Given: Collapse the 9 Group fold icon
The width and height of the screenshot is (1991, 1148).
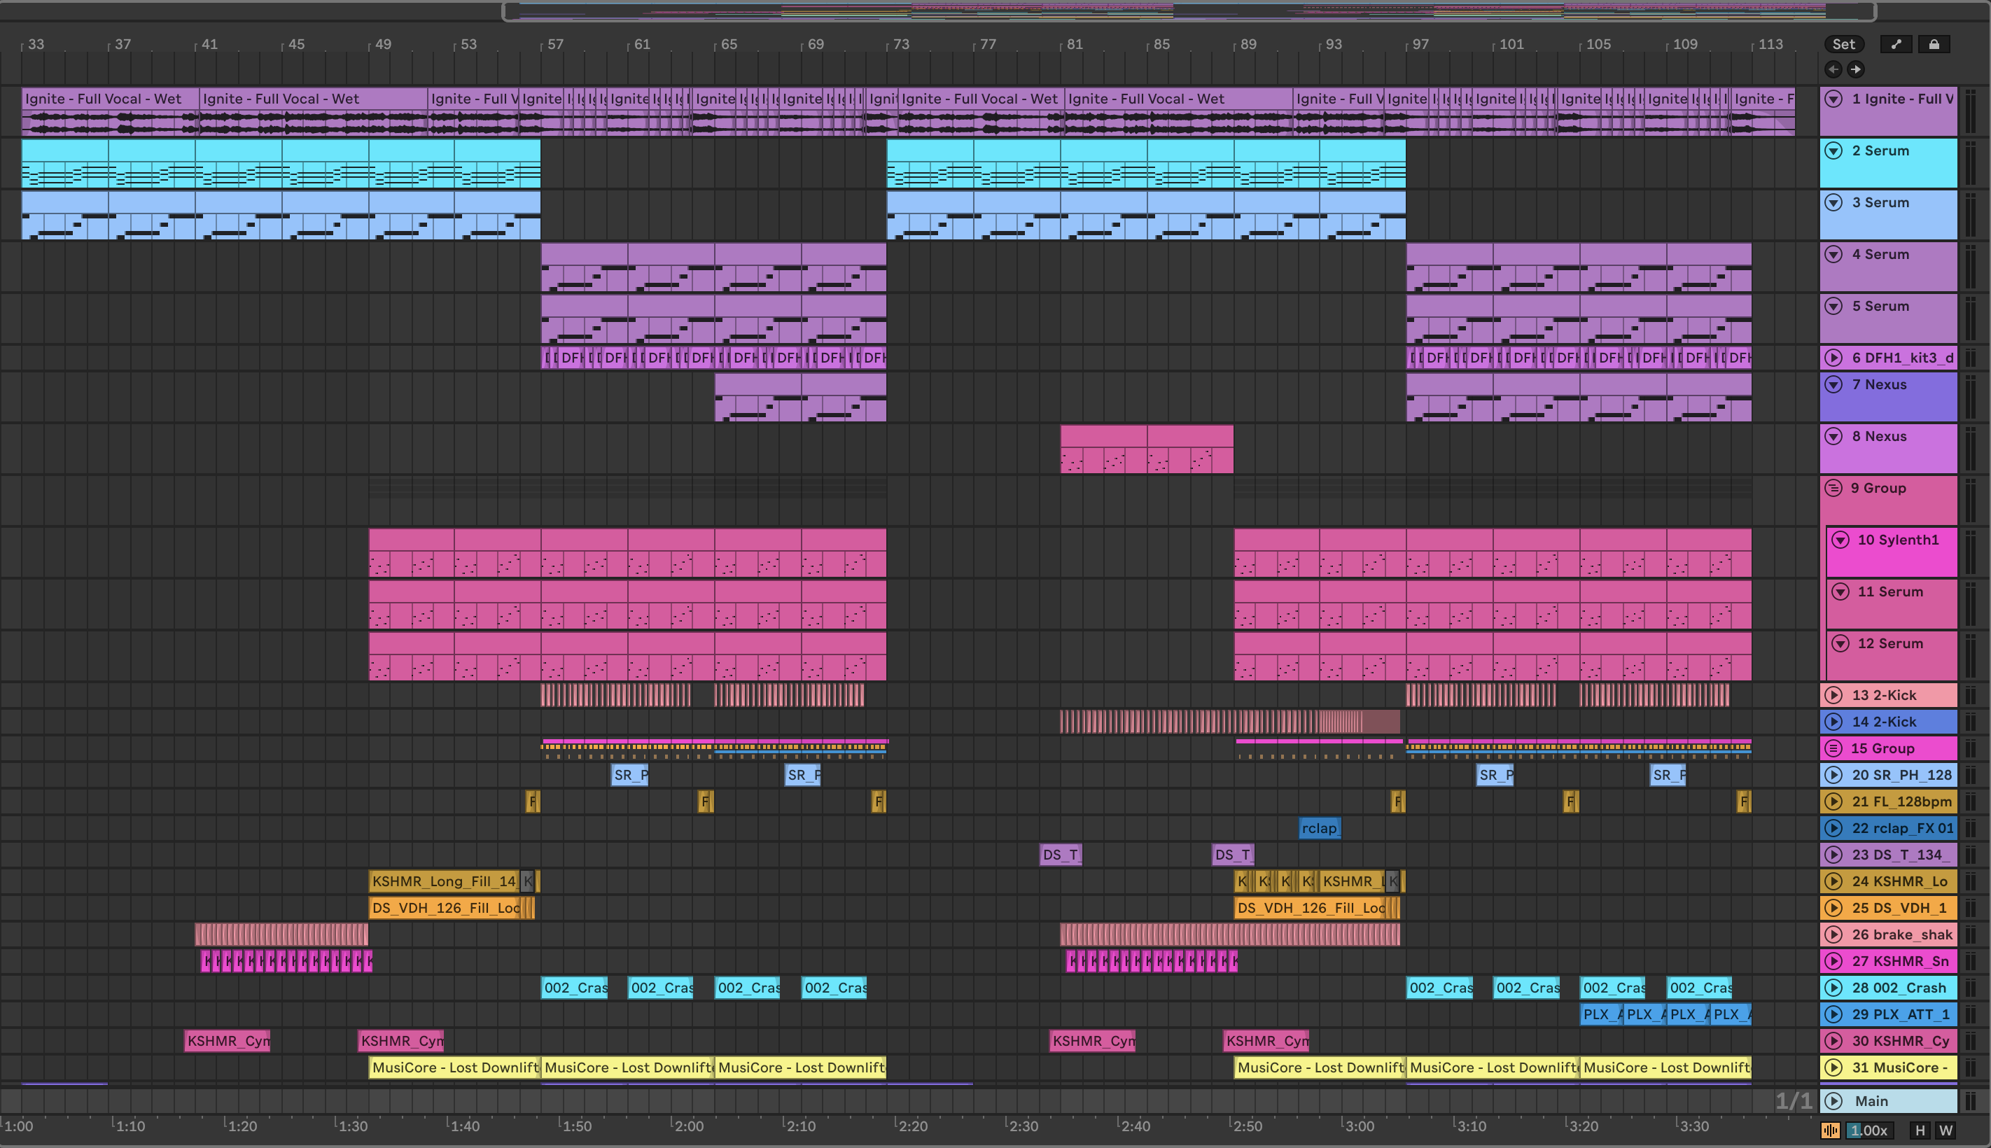Looking at the screenshot, I should pyautogui.click(x=1834, y=488).
